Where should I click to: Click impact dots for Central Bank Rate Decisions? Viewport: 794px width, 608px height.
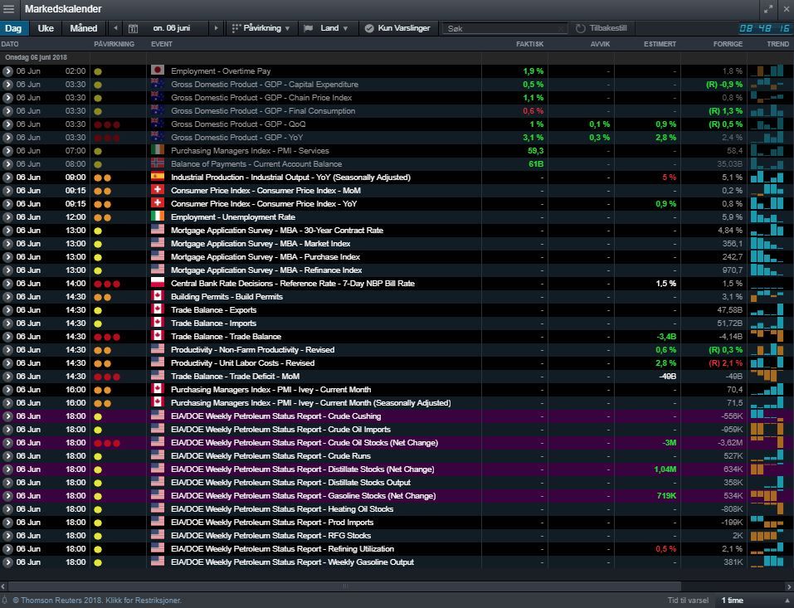click(107, 284)
